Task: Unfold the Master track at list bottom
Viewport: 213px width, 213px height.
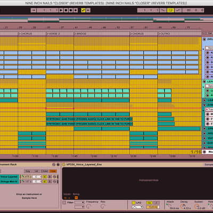Action: pos(204,152)
